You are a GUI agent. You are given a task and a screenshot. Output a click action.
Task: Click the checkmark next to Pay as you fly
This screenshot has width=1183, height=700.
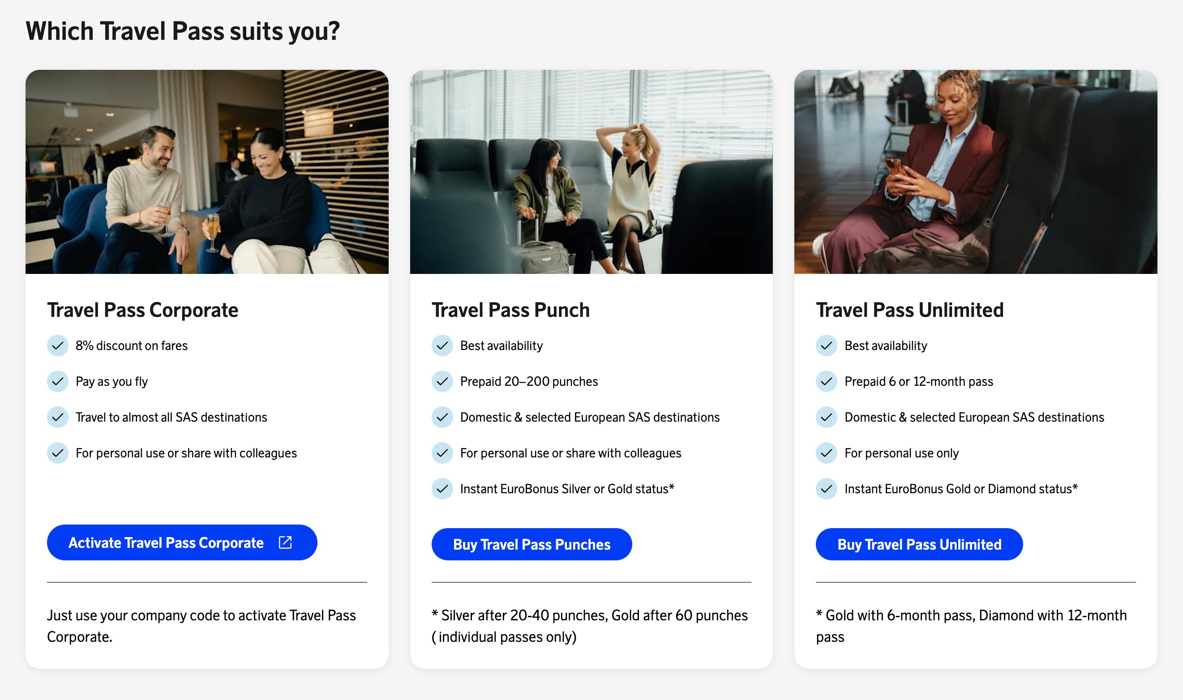click(58, 382)
